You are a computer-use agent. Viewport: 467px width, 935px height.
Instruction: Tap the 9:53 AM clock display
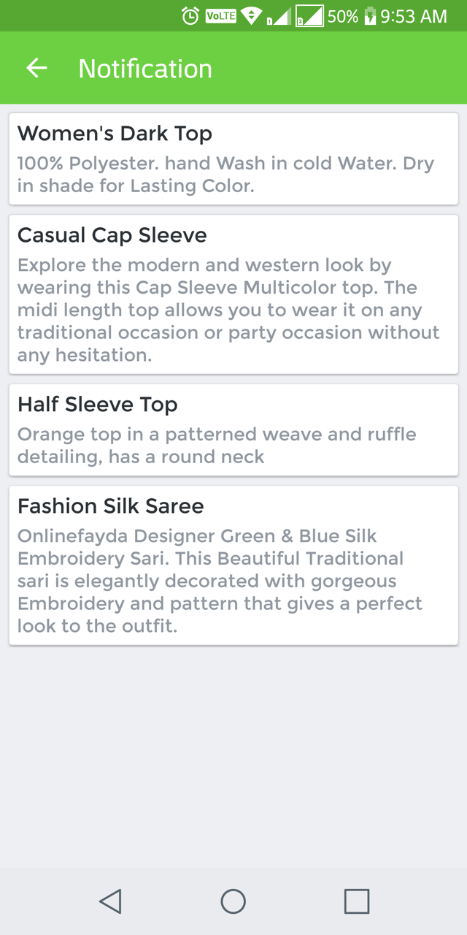pyautogui.click(x=414, y=16)
